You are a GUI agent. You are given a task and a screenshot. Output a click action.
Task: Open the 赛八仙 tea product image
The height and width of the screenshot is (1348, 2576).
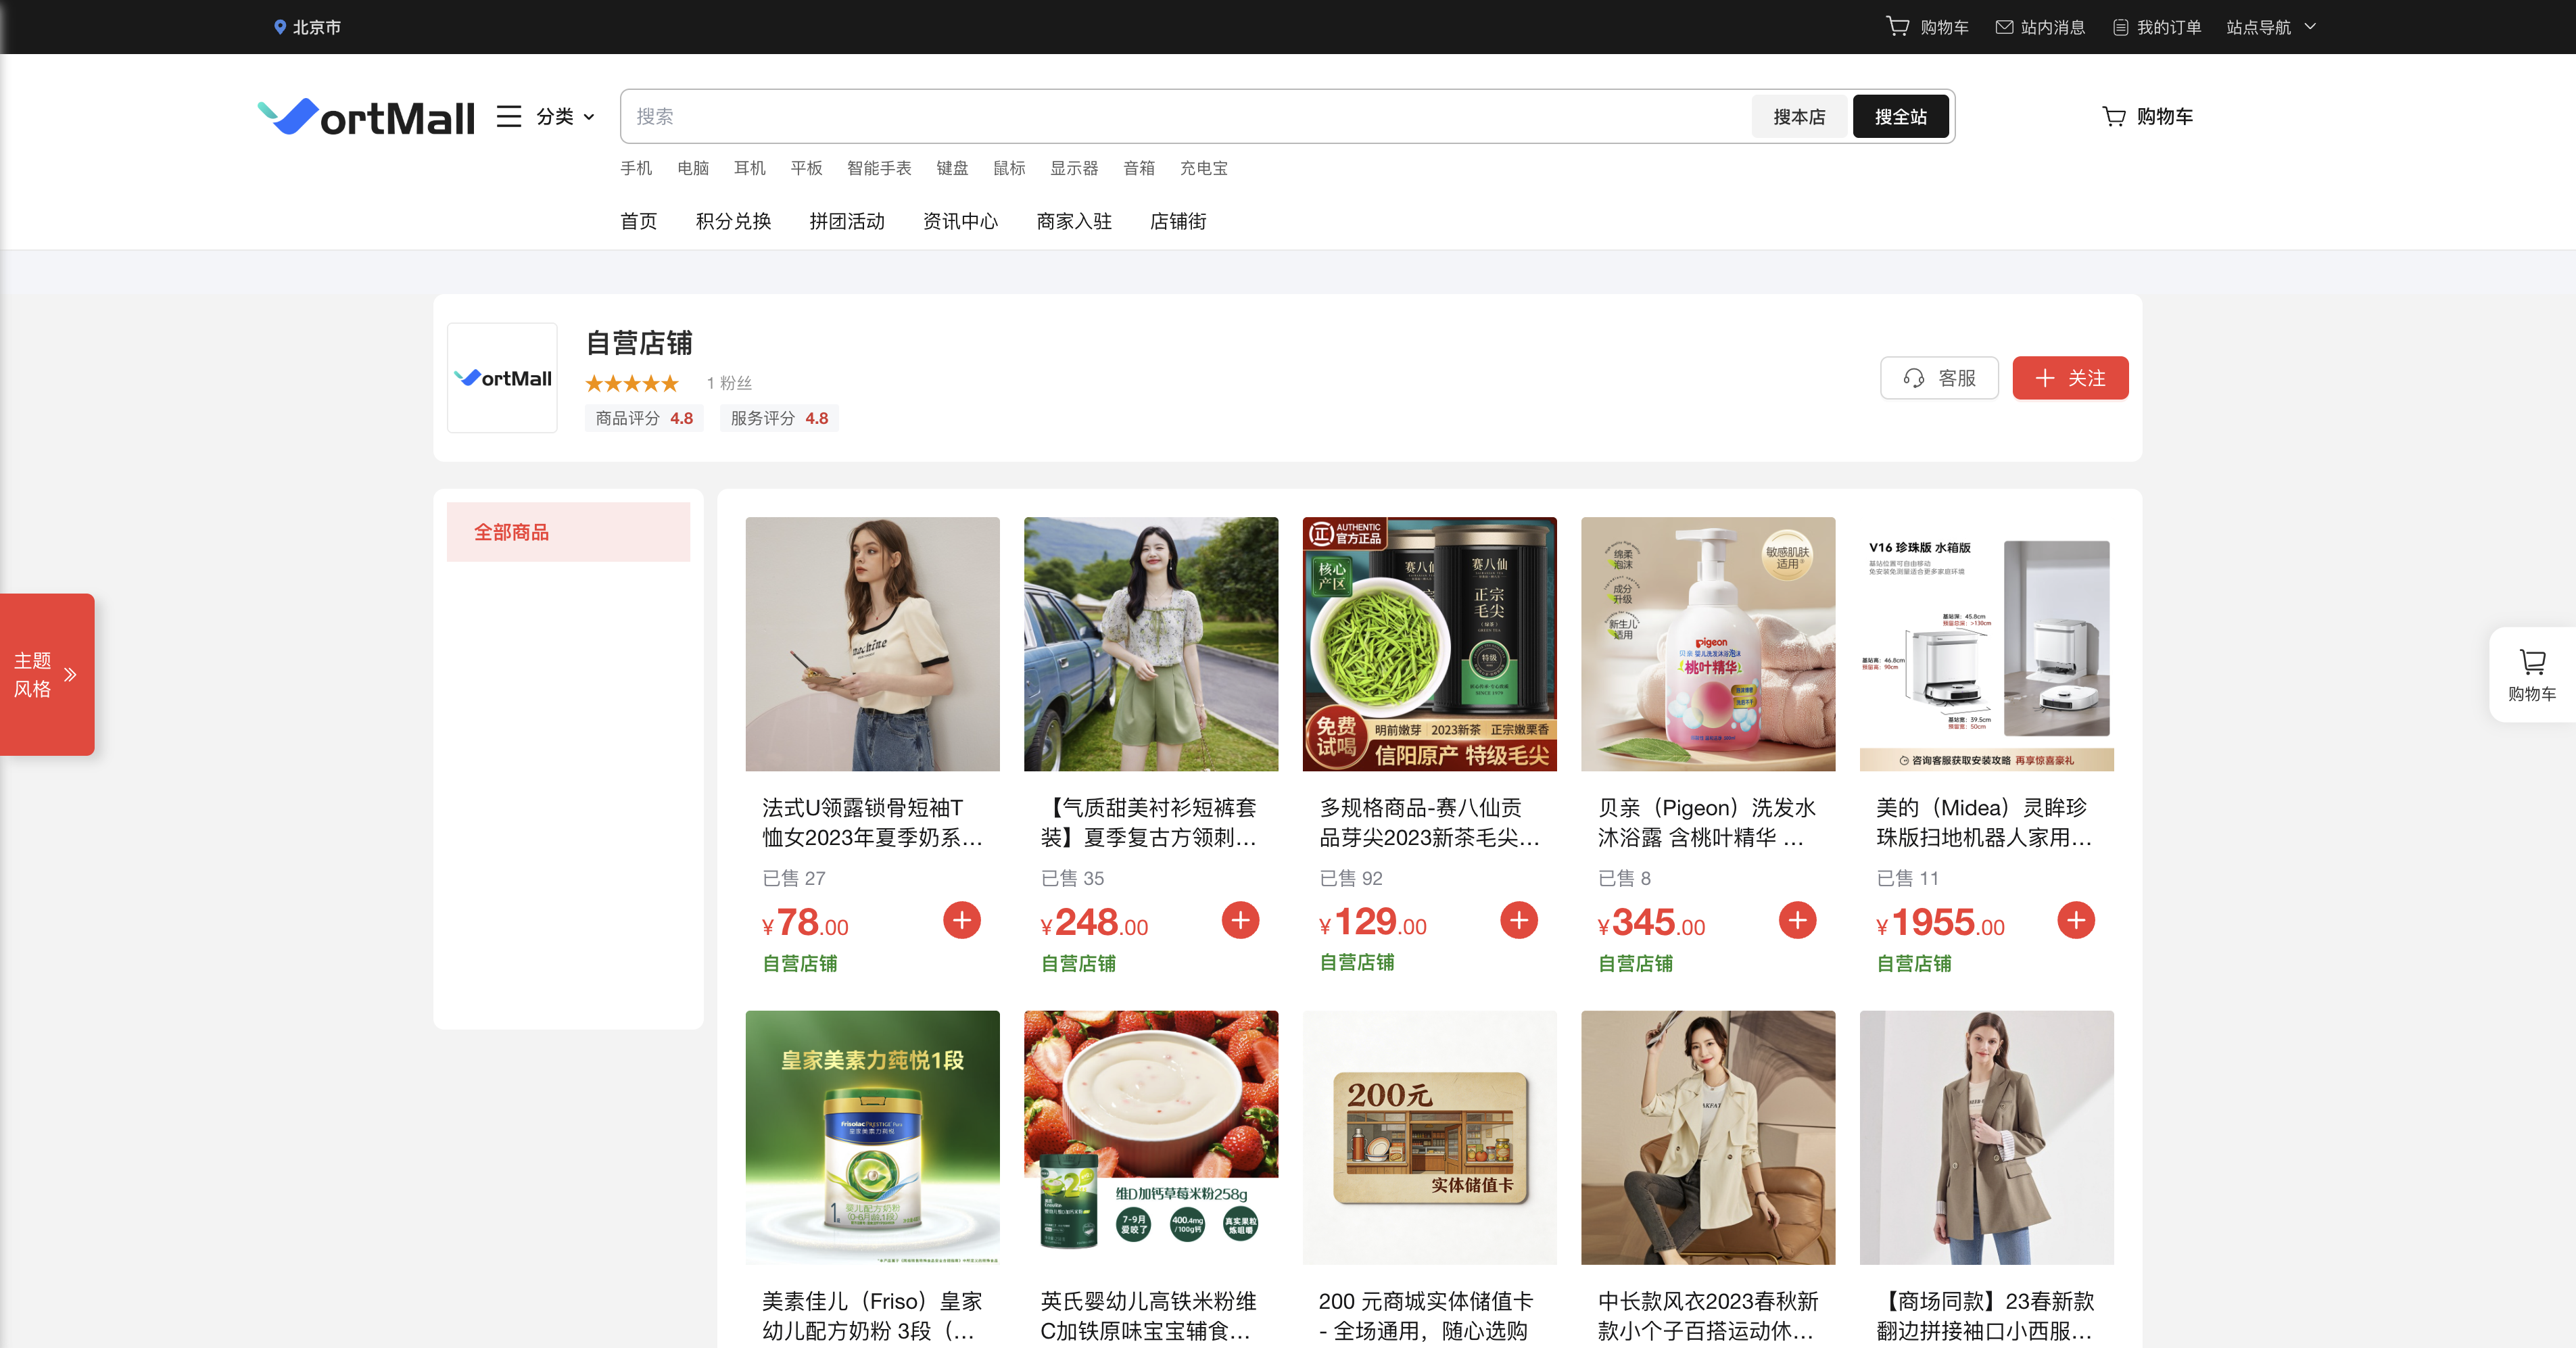click(1429, 644)
